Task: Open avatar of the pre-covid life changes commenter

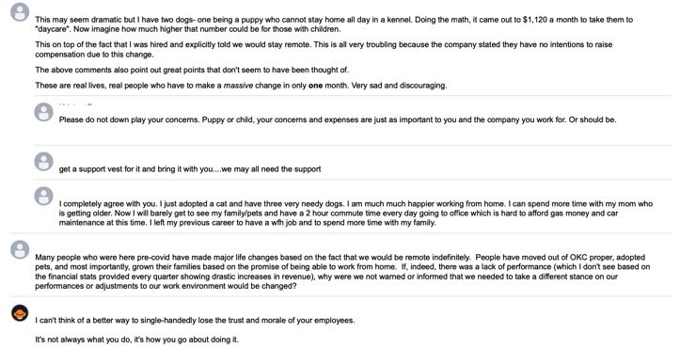Action: coord(20,249)
